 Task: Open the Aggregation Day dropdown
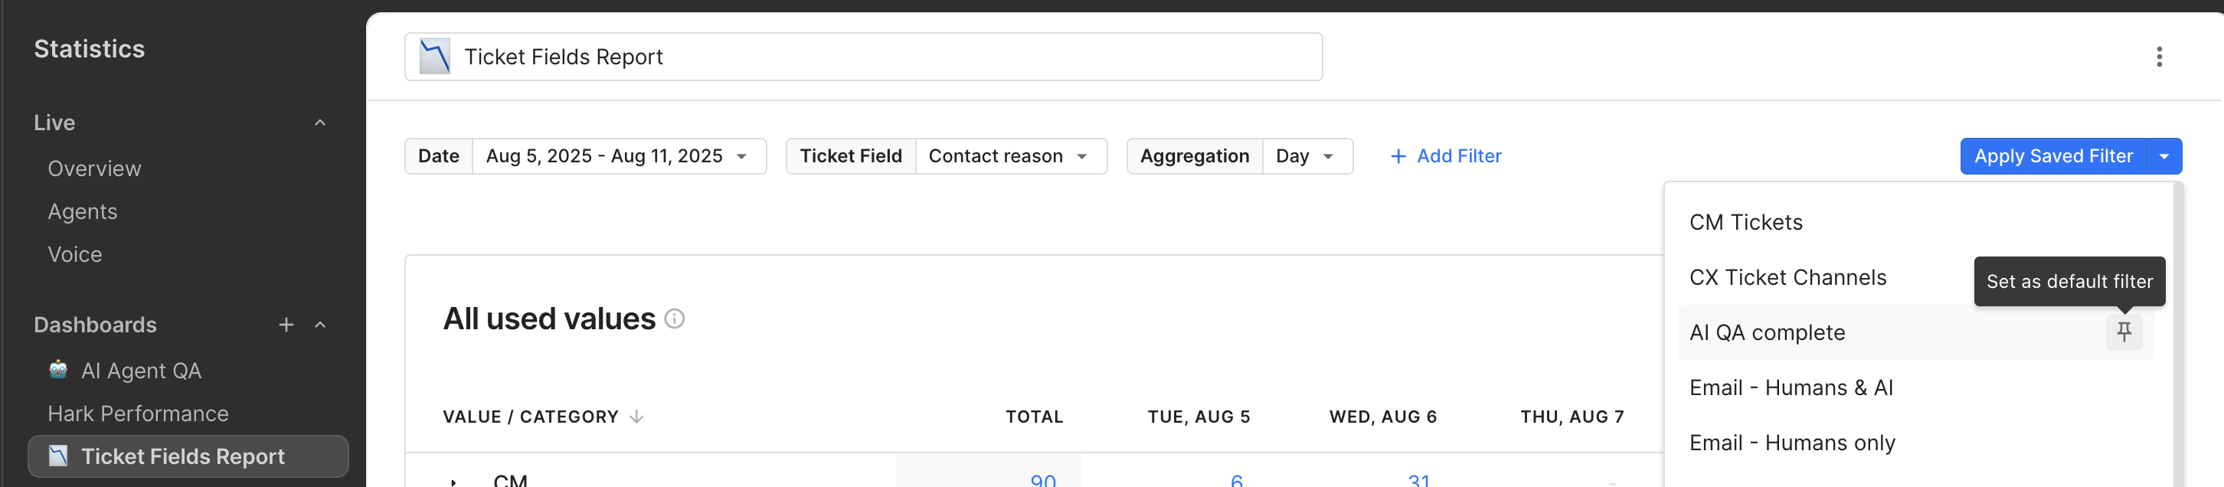tap(1307, 156)
